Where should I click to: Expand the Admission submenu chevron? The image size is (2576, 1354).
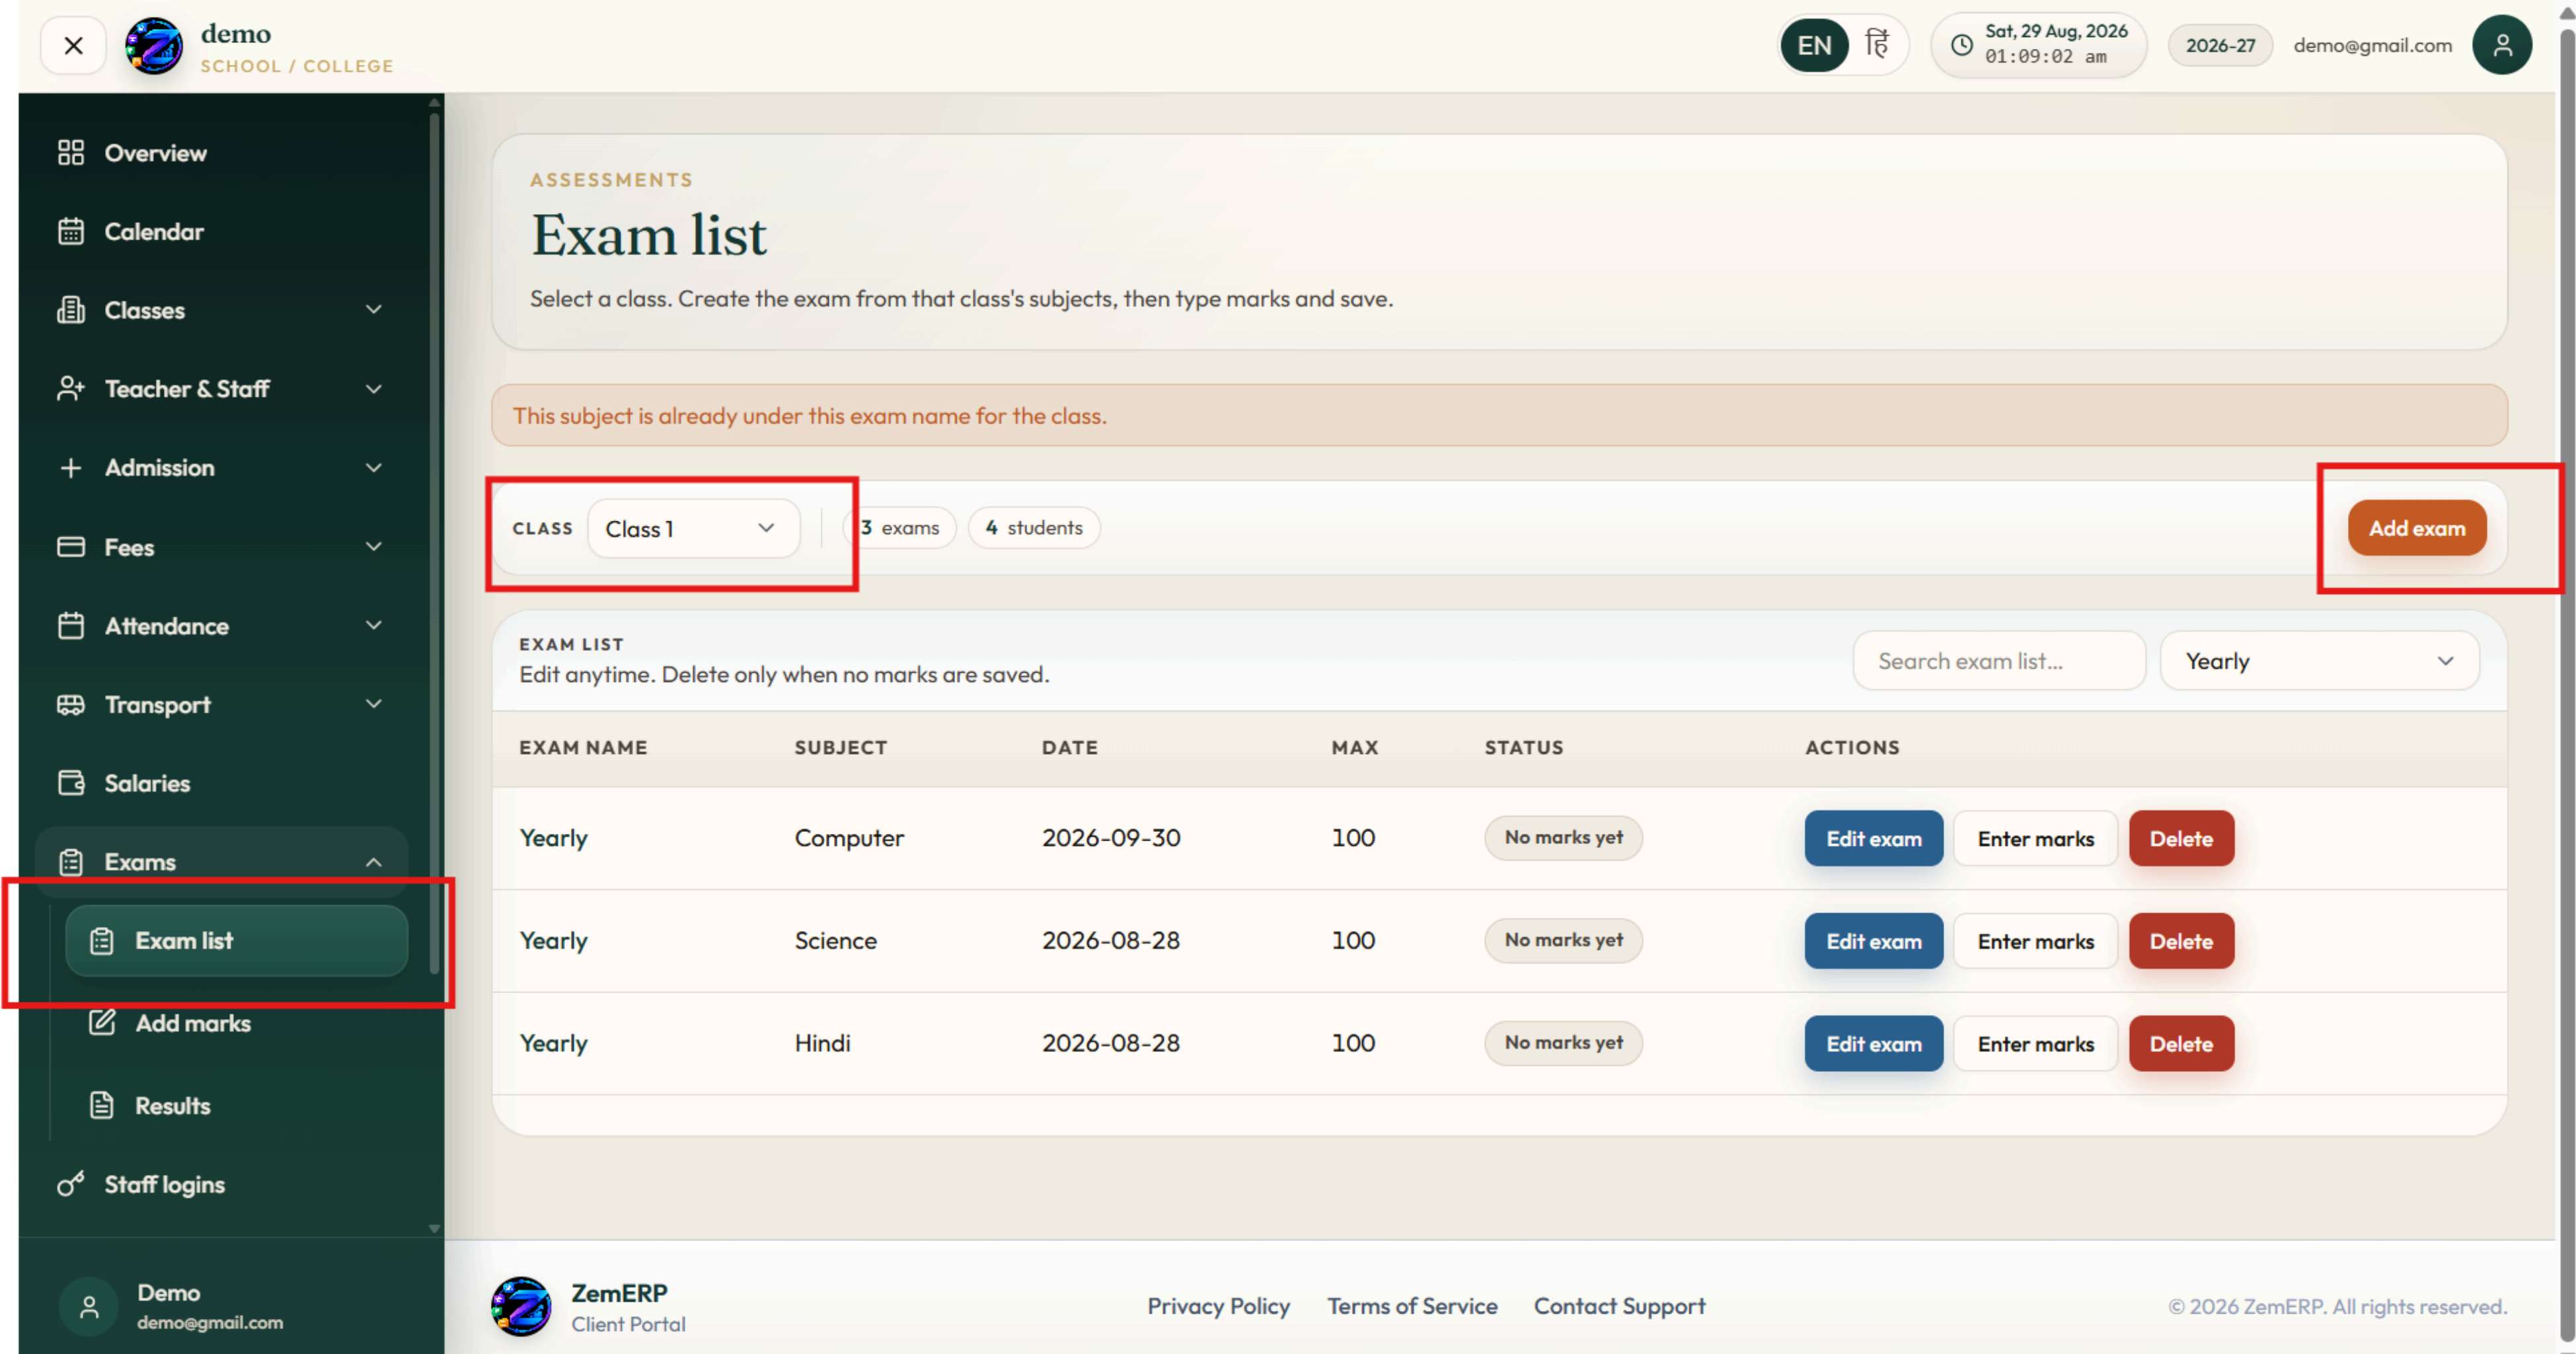[x=373, y=467]
